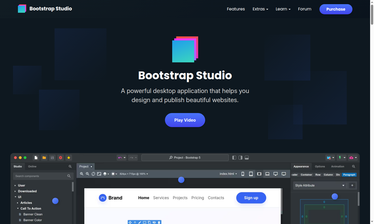Open the Extras dropdown in the navigation

[260, 9]
